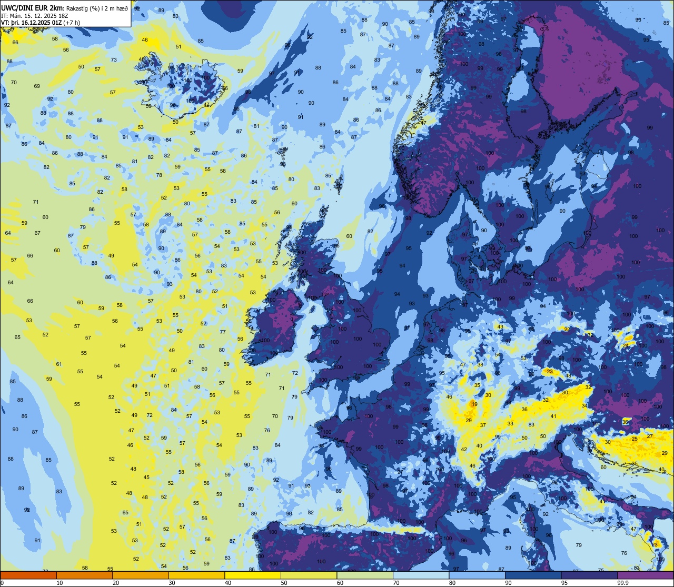
Task: Click the humidity value "78" on the map
Action: 159,175
